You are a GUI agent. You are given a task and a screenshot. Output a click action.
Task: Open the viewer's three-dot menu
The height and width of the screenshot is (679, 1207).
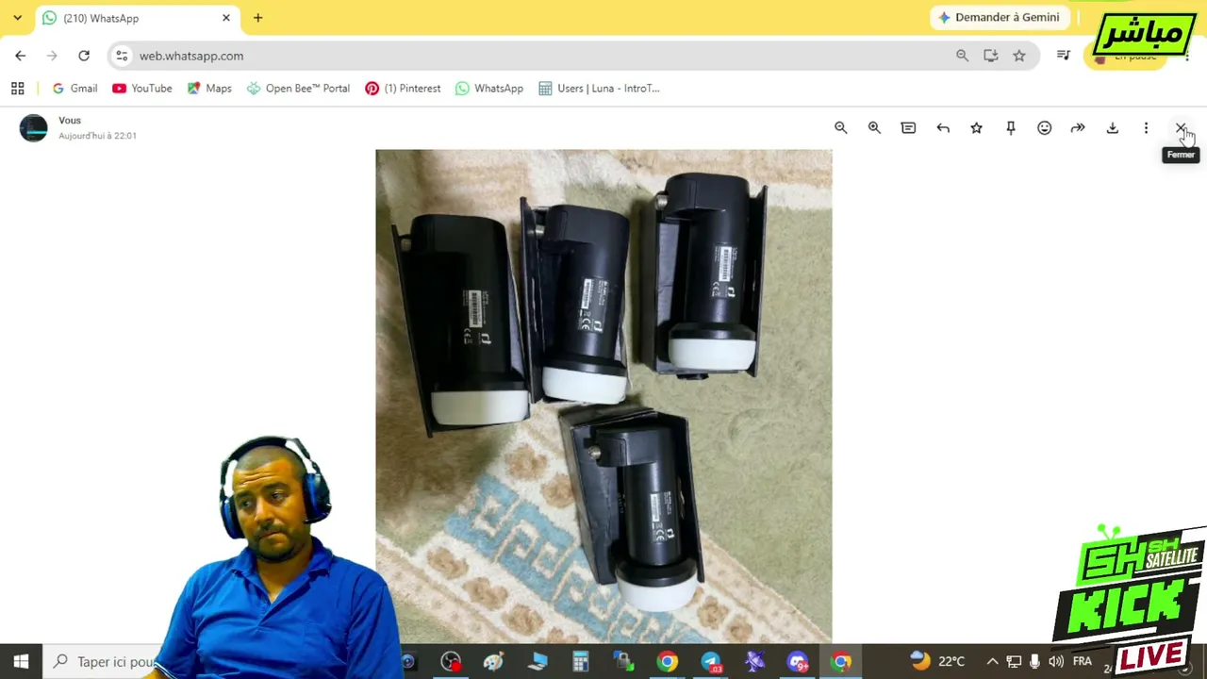[x=1146, y=128]
